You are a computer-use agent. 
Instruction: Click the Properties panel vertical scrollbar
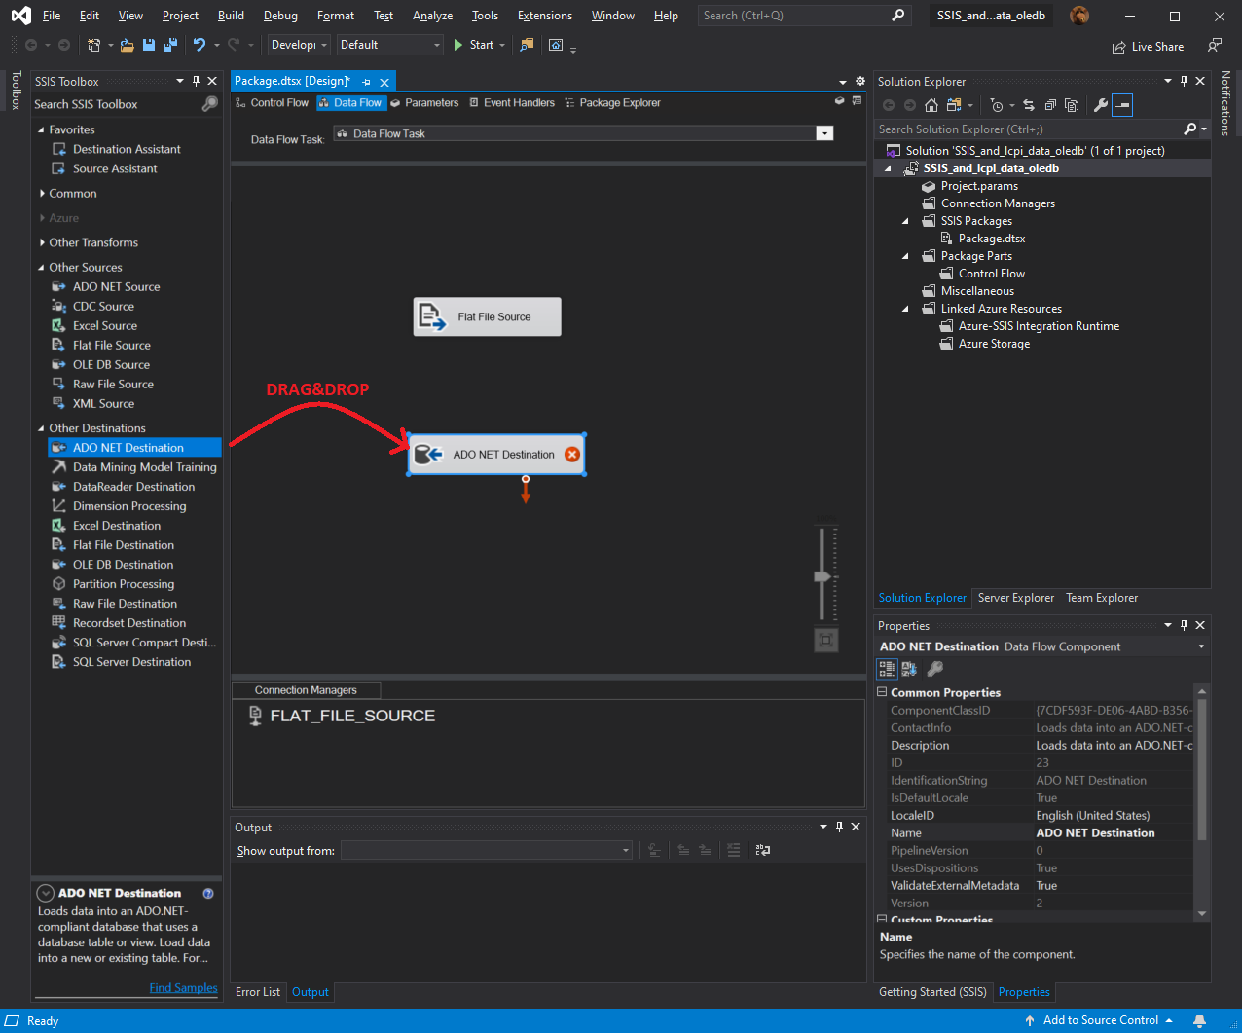tap(1201, 769)
